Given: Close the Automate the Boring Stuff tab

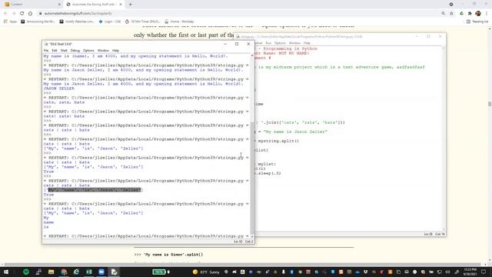Looking at the screenshot, I should [x=121, y=5].
